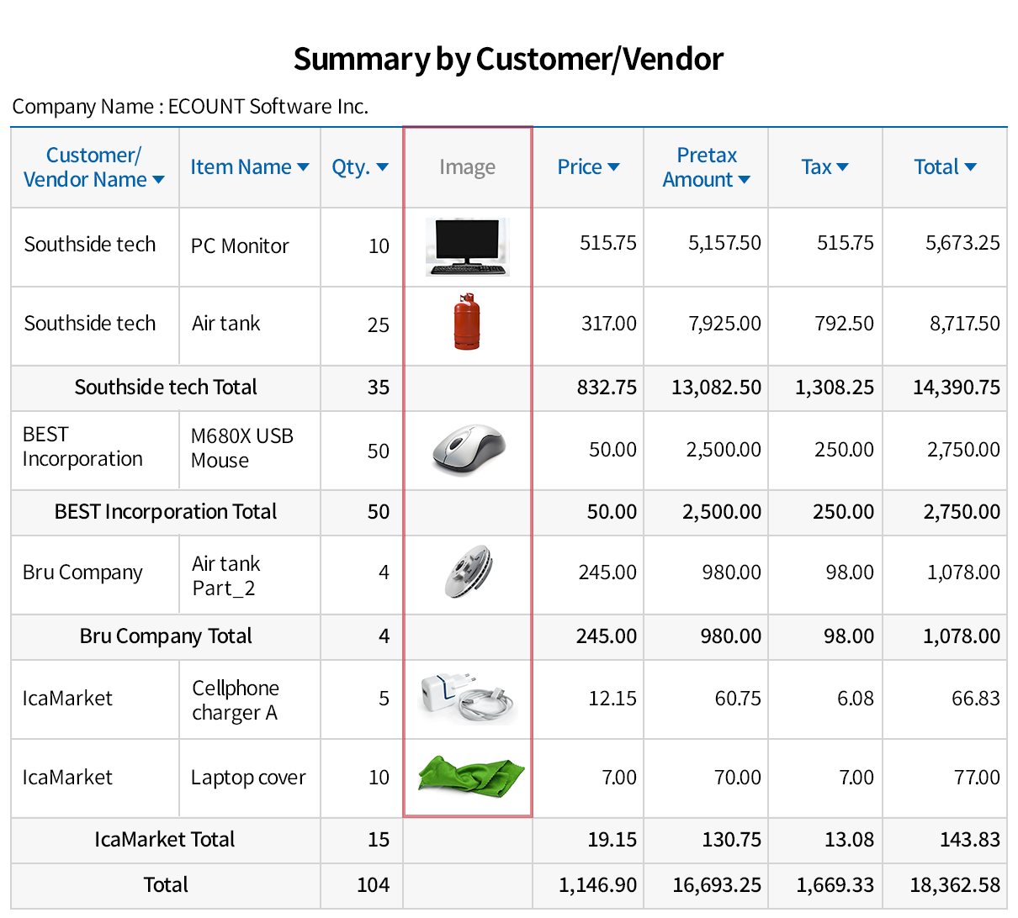Click the Air tank Part_2 image
The image size is (1018, 918).
click(x=467, y=572)
